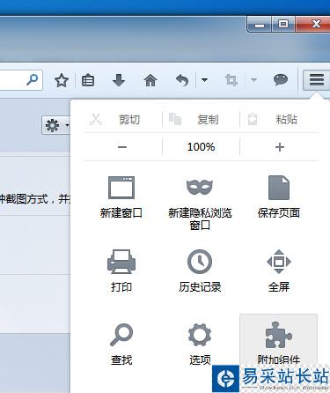Click the search magnifier in the search box

[x=33, y=79]
